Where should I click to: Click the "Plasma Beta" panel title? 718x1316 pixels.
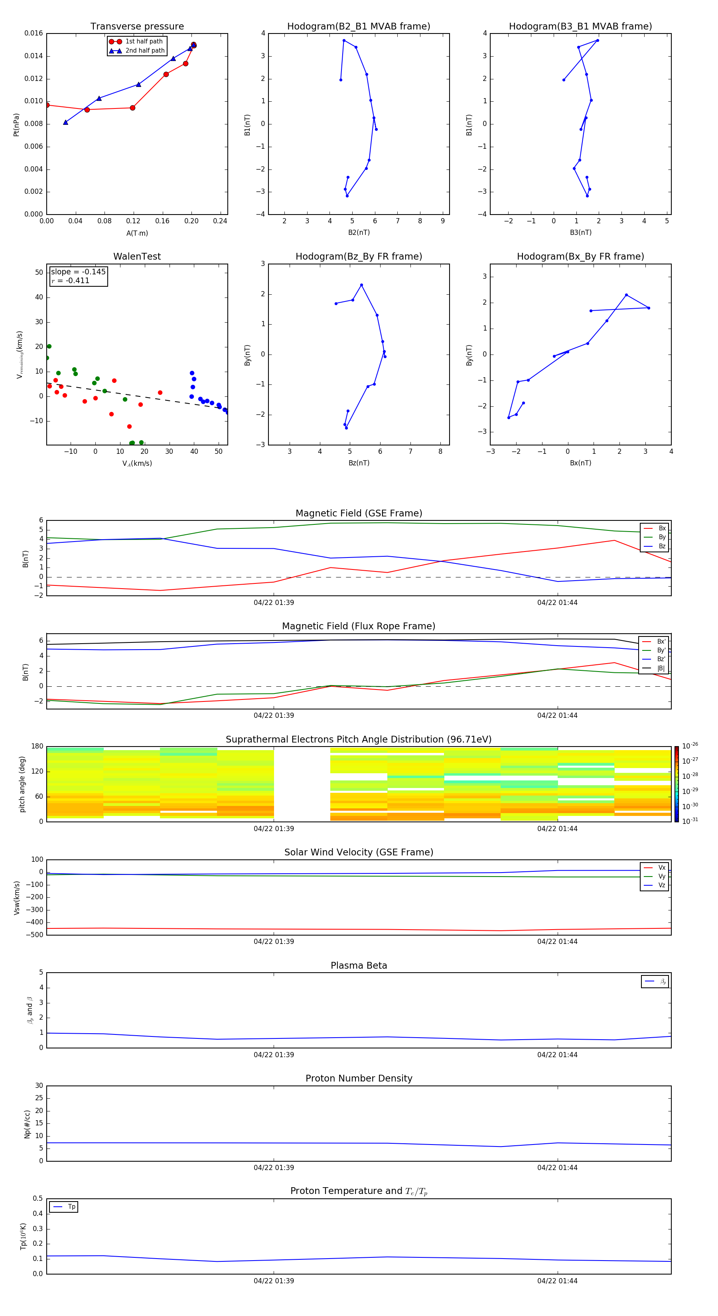359,965
